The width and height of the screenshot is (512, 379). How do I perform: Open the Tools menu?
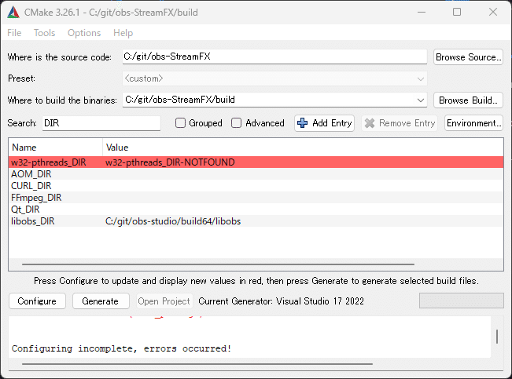(44, 33)
